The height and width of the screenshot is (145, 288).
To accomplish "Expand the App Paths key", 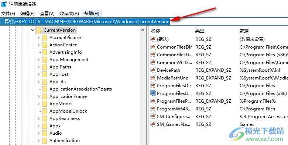I will 38,67.
